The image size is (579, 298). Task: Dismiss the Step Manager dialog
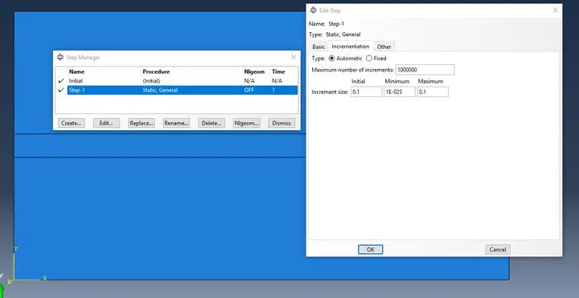281,123
